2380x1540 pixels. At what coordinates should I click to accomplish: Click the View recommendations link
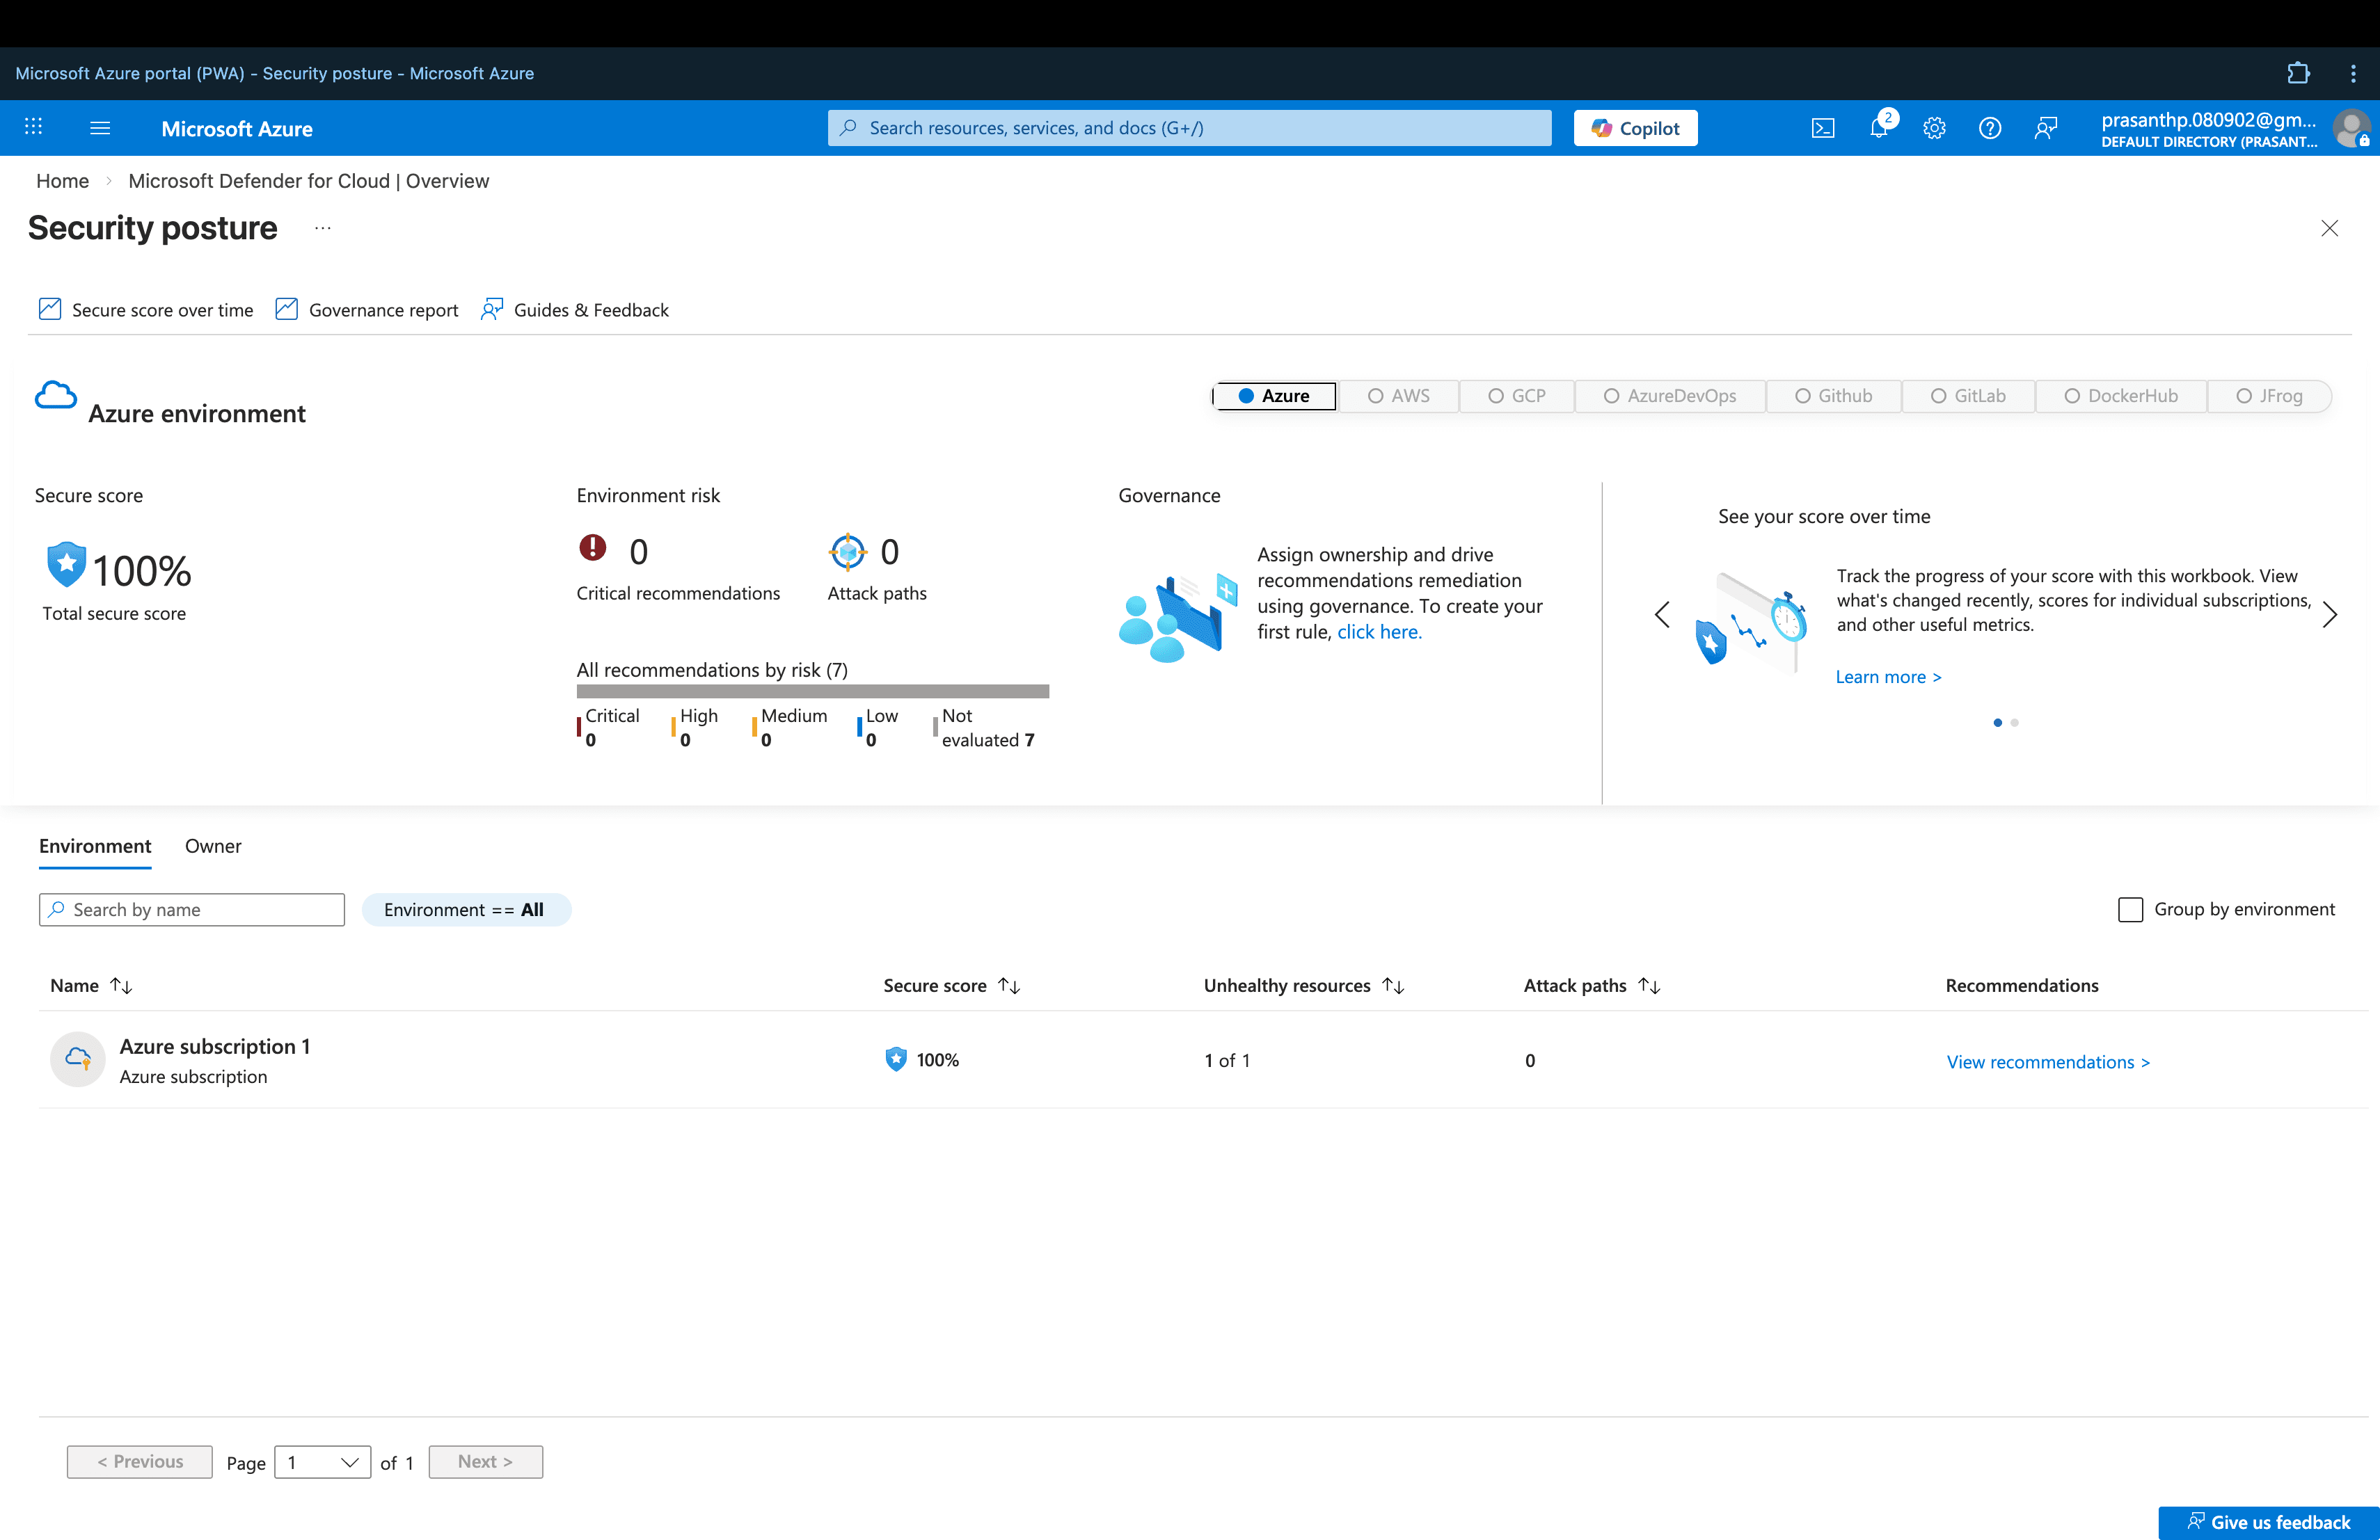click(x=2047, y=1061)
